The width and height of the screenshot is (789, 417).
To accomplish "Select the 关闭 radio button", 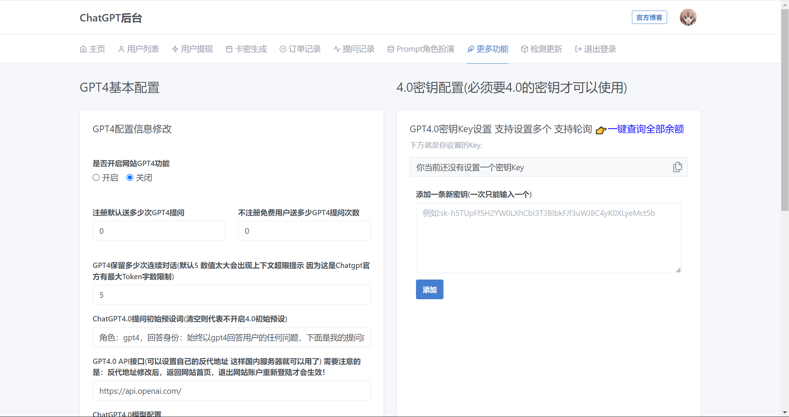I will pos(130,178).
